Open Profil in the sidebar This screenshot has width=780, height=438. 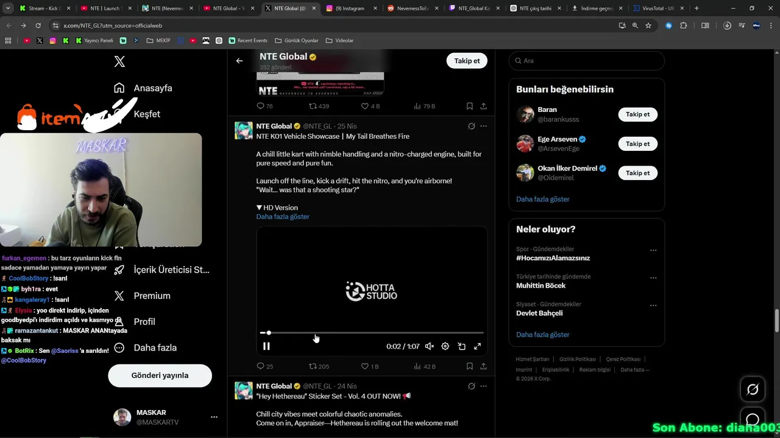(x=135, y=321)
